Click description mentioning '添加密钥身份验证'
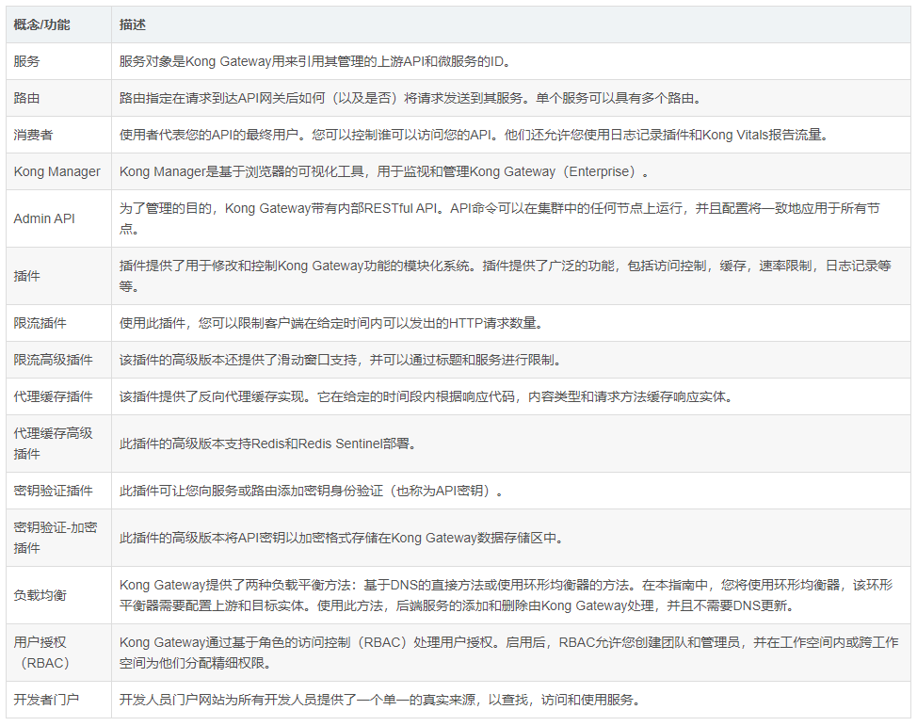The image size is (917, 726). (x=510, y=491)
